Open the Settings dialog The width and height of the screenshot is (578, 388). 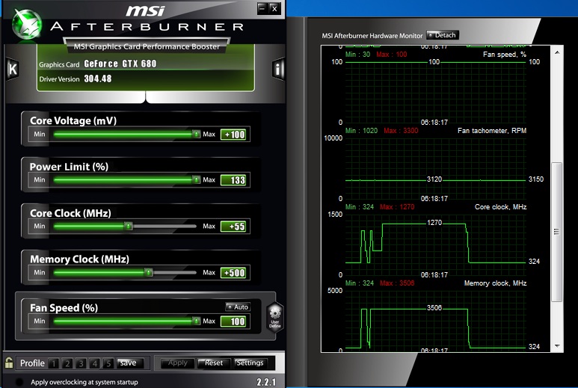[x=250, y=363]
